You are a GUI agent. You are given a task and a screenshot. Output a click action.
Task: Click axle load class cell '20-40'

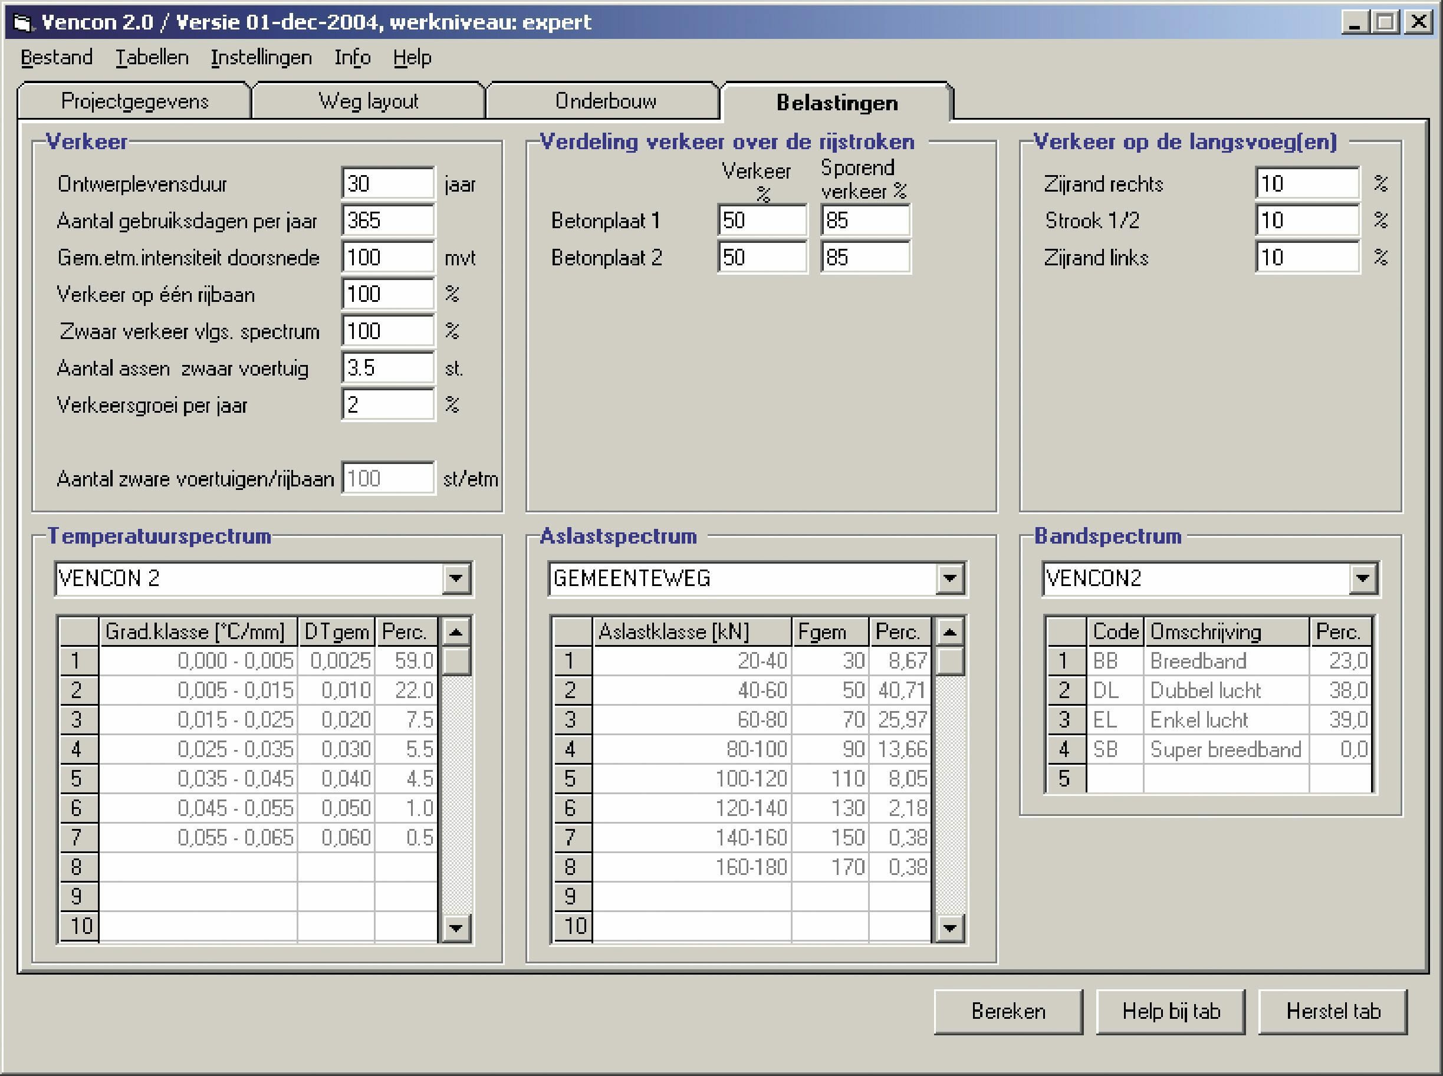pyautogui.click(x=692, y=660)
